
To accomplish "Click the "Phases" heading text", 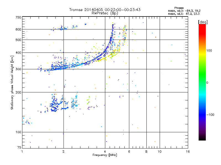I will 179,8.
